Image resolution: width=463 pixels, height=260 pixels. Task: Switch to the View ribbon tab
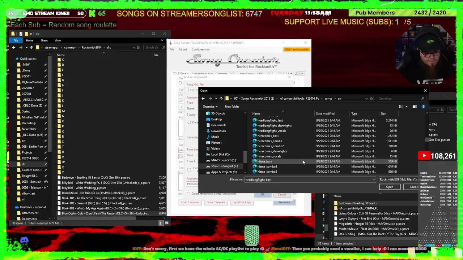[x=58, y=40]
